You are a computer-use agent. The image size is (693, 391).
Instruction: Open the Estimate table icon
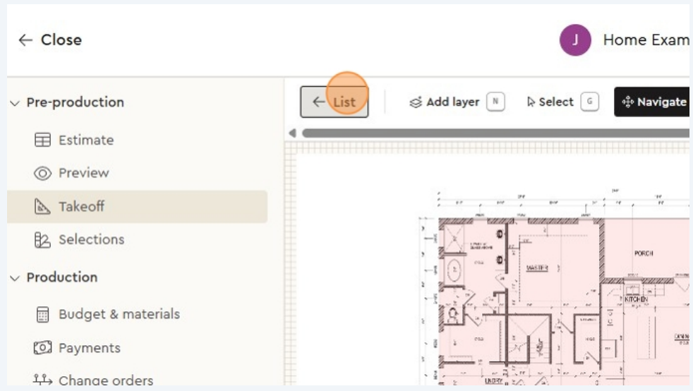[x=43, y=140]
